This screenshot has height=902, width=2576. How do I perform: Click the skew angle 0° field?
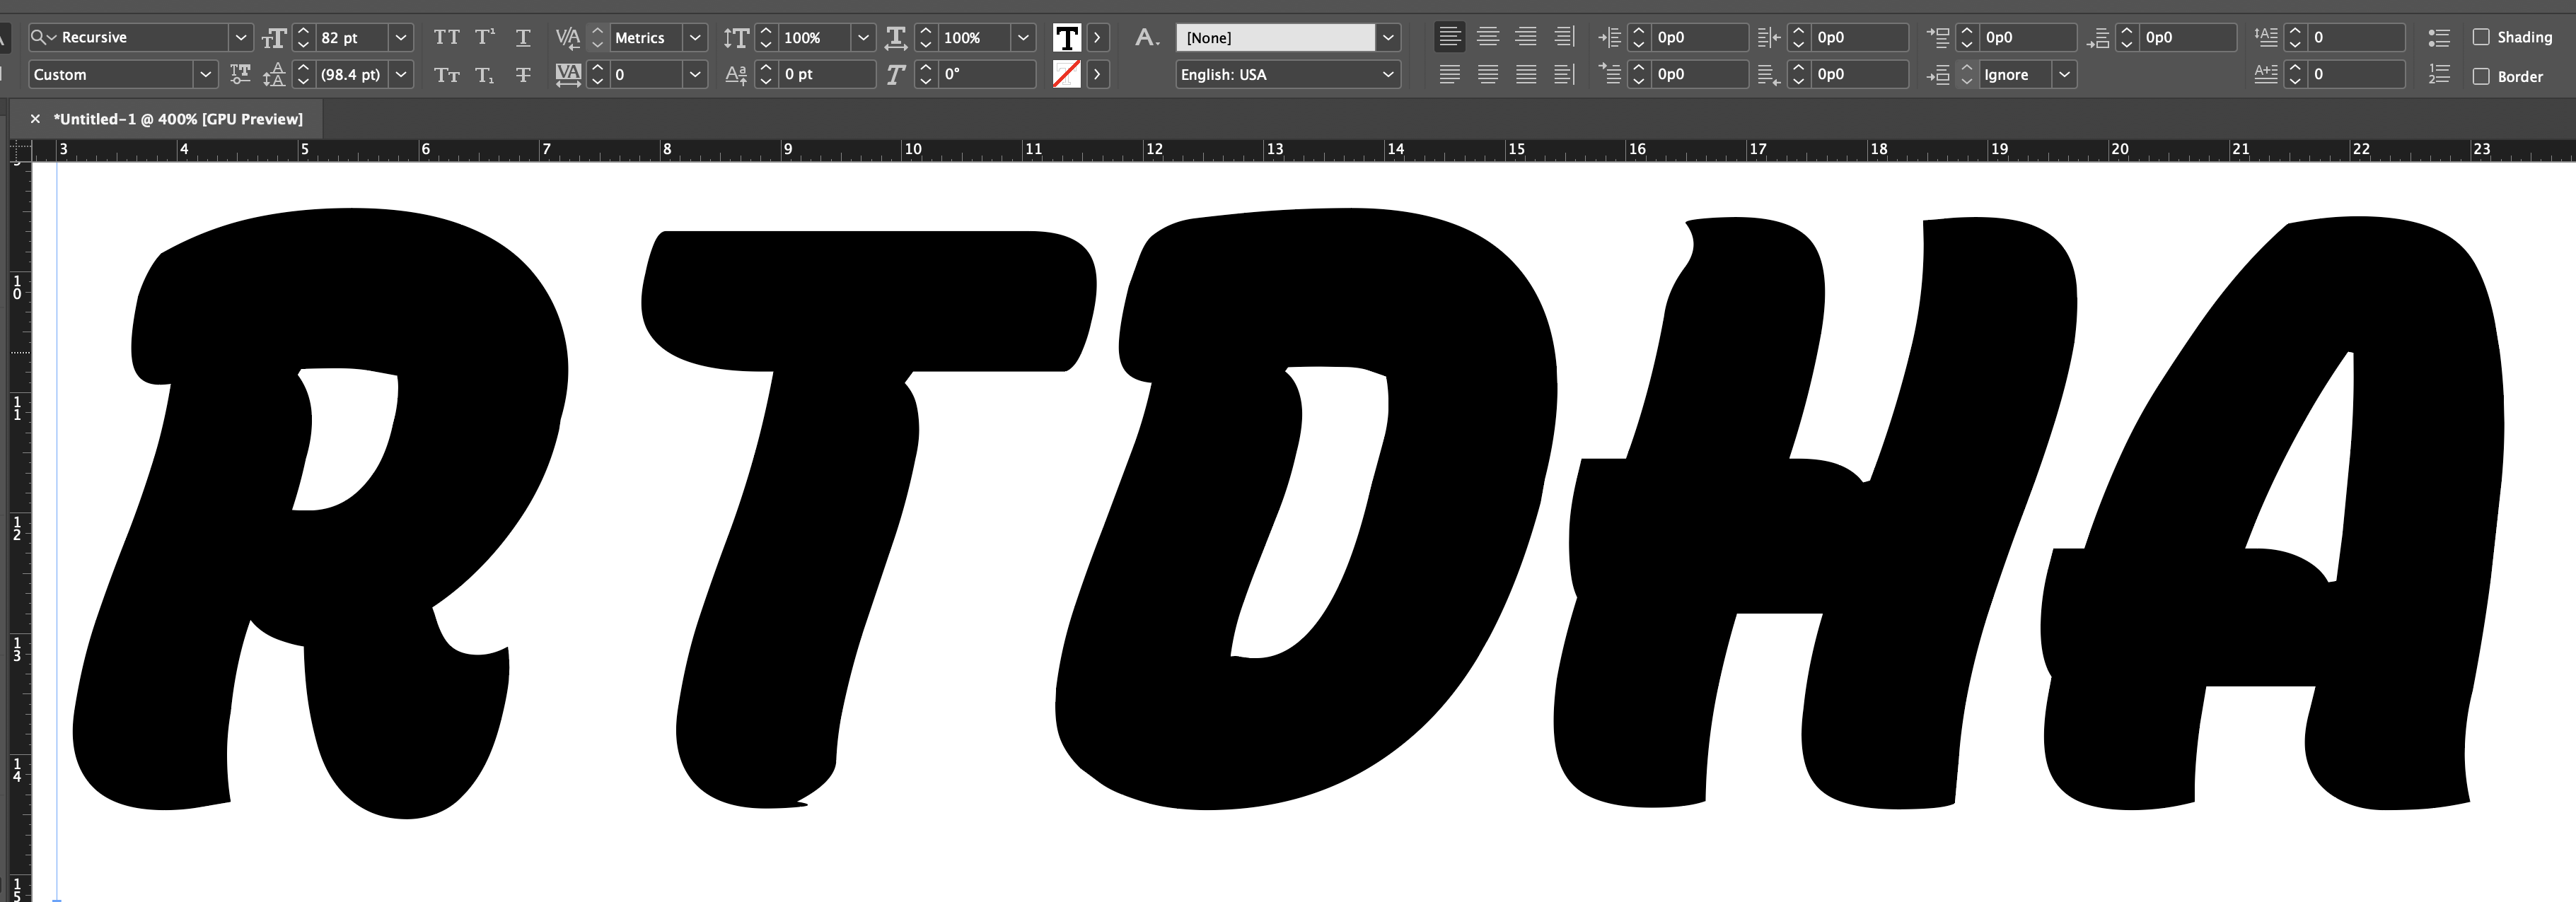(x=986, y=75)
